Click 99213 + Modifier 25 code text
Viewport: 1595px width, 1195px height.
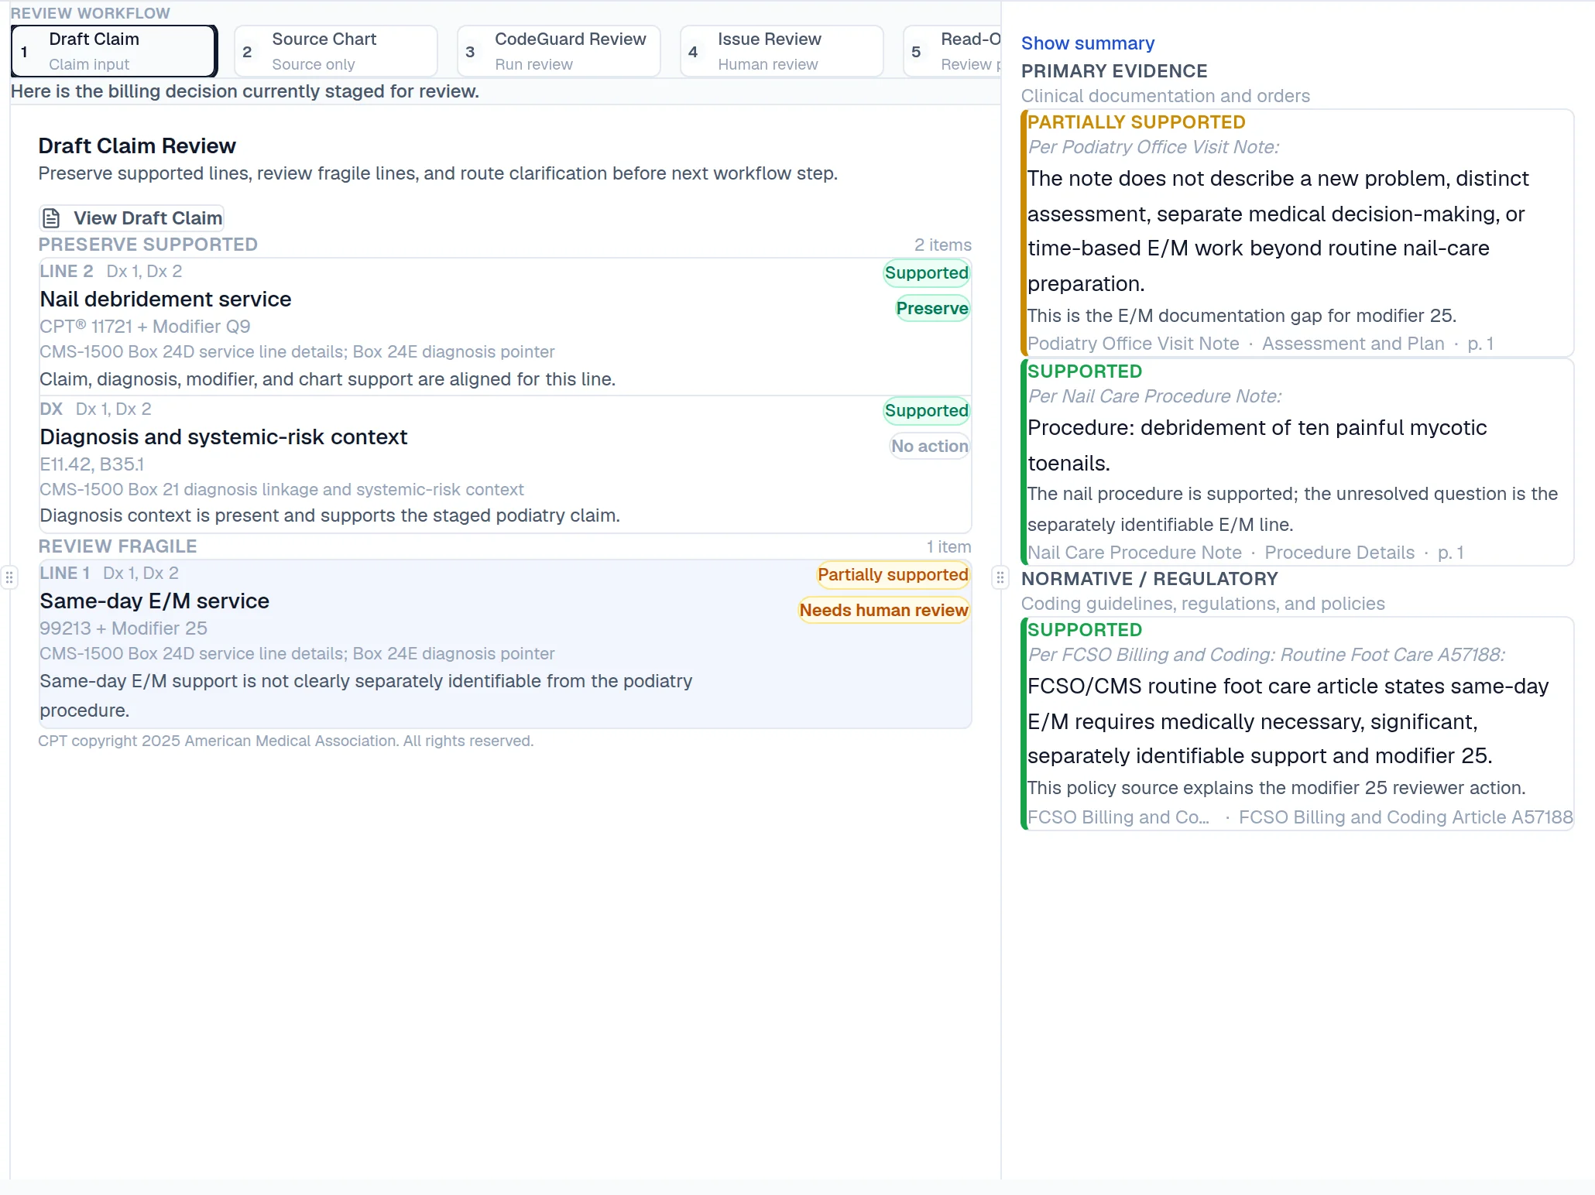pos(123,628)
